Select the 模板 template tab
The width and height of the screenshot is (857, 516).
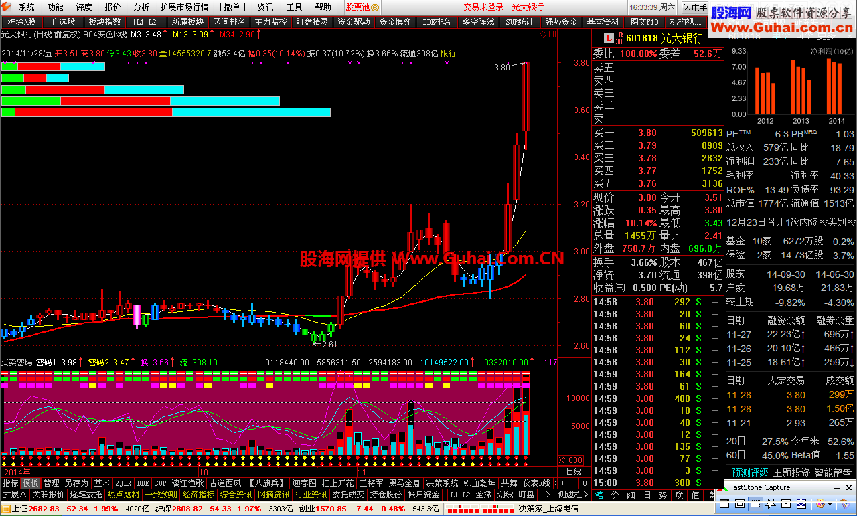pos(31,483)
